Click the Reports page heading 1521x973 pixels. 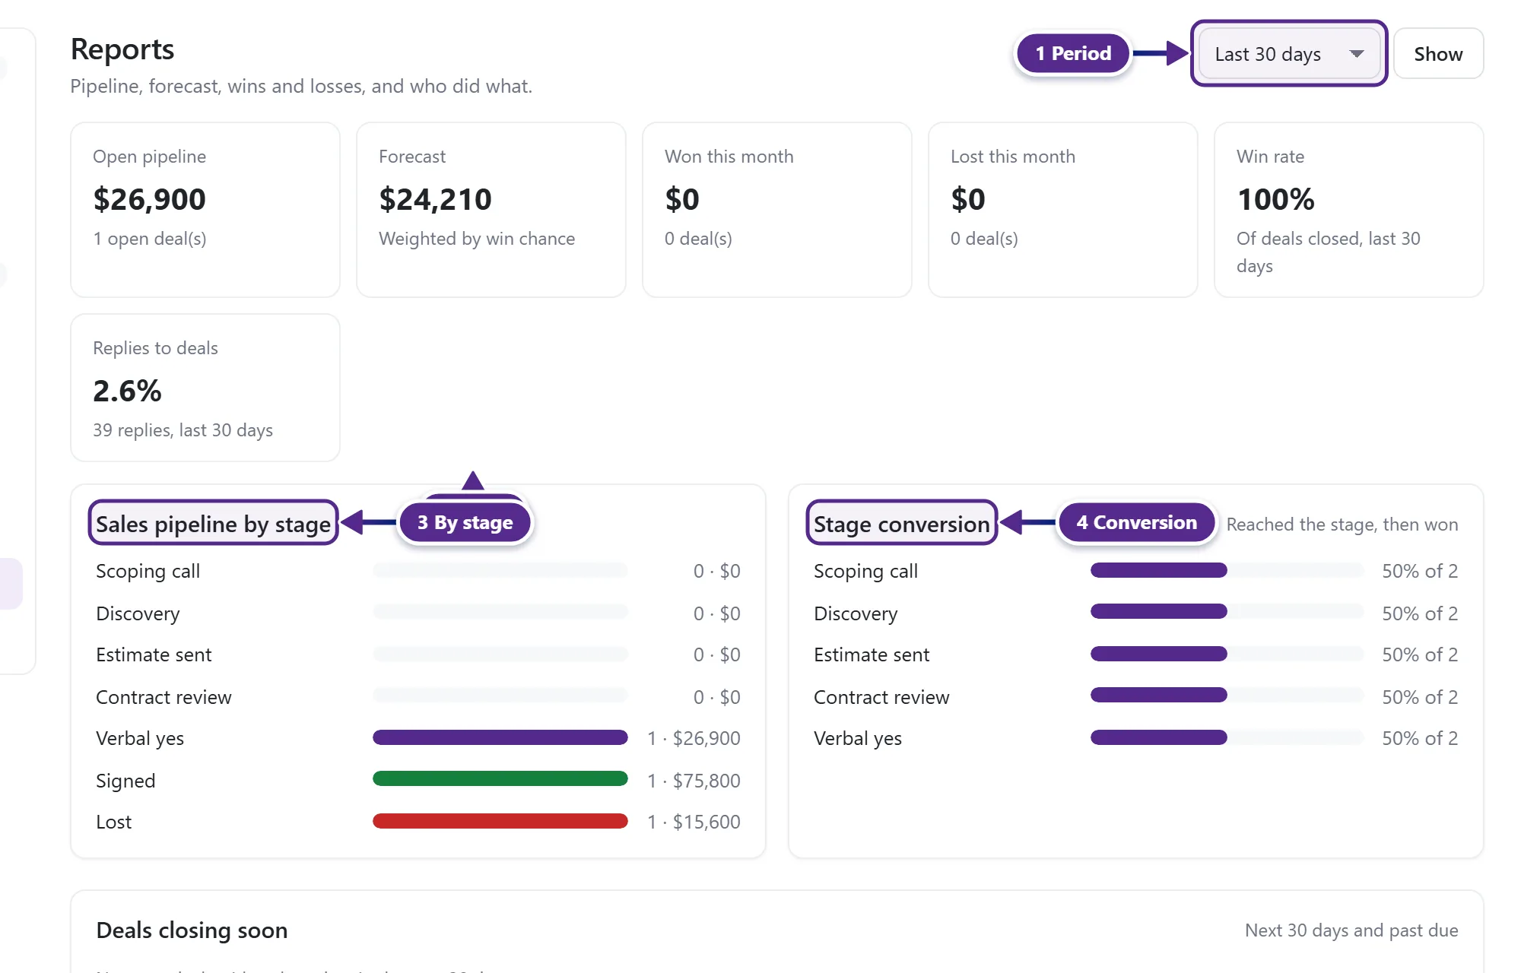click(122, 49)
